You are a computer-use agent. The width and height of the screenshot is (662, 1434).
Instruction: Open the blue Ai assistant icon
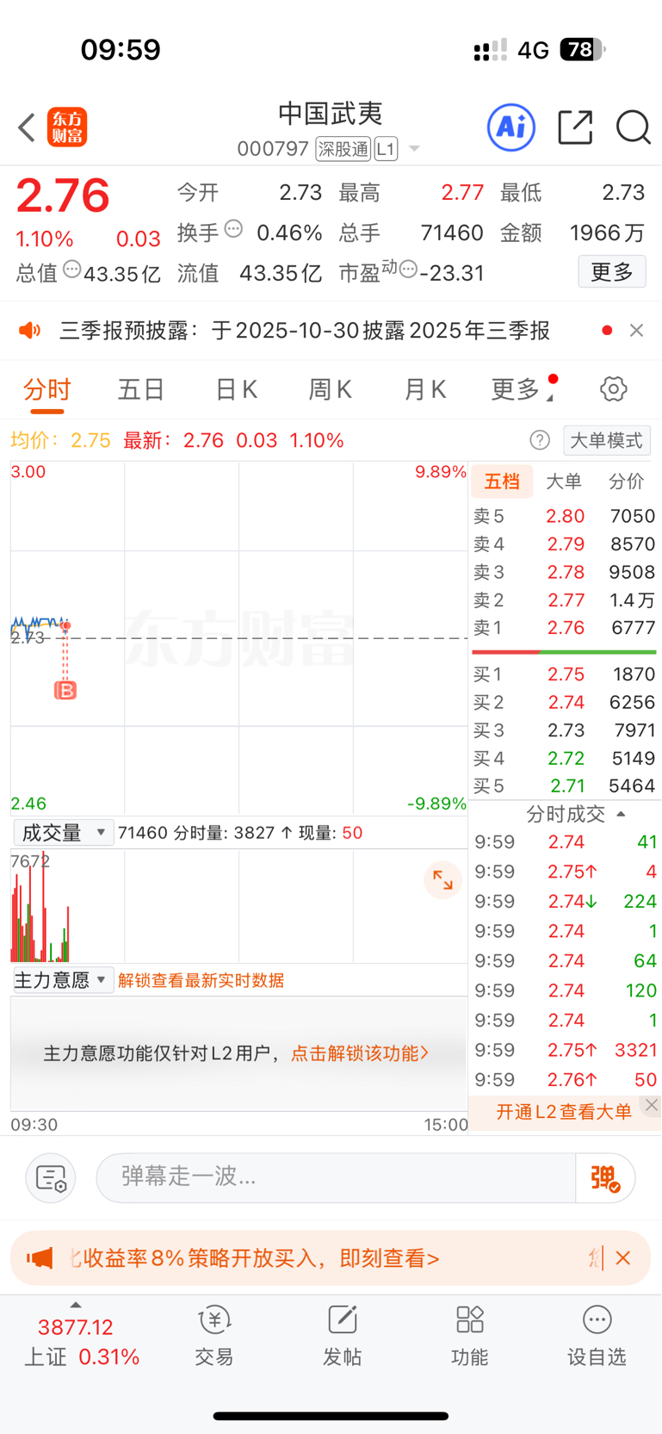pos(511,127)
